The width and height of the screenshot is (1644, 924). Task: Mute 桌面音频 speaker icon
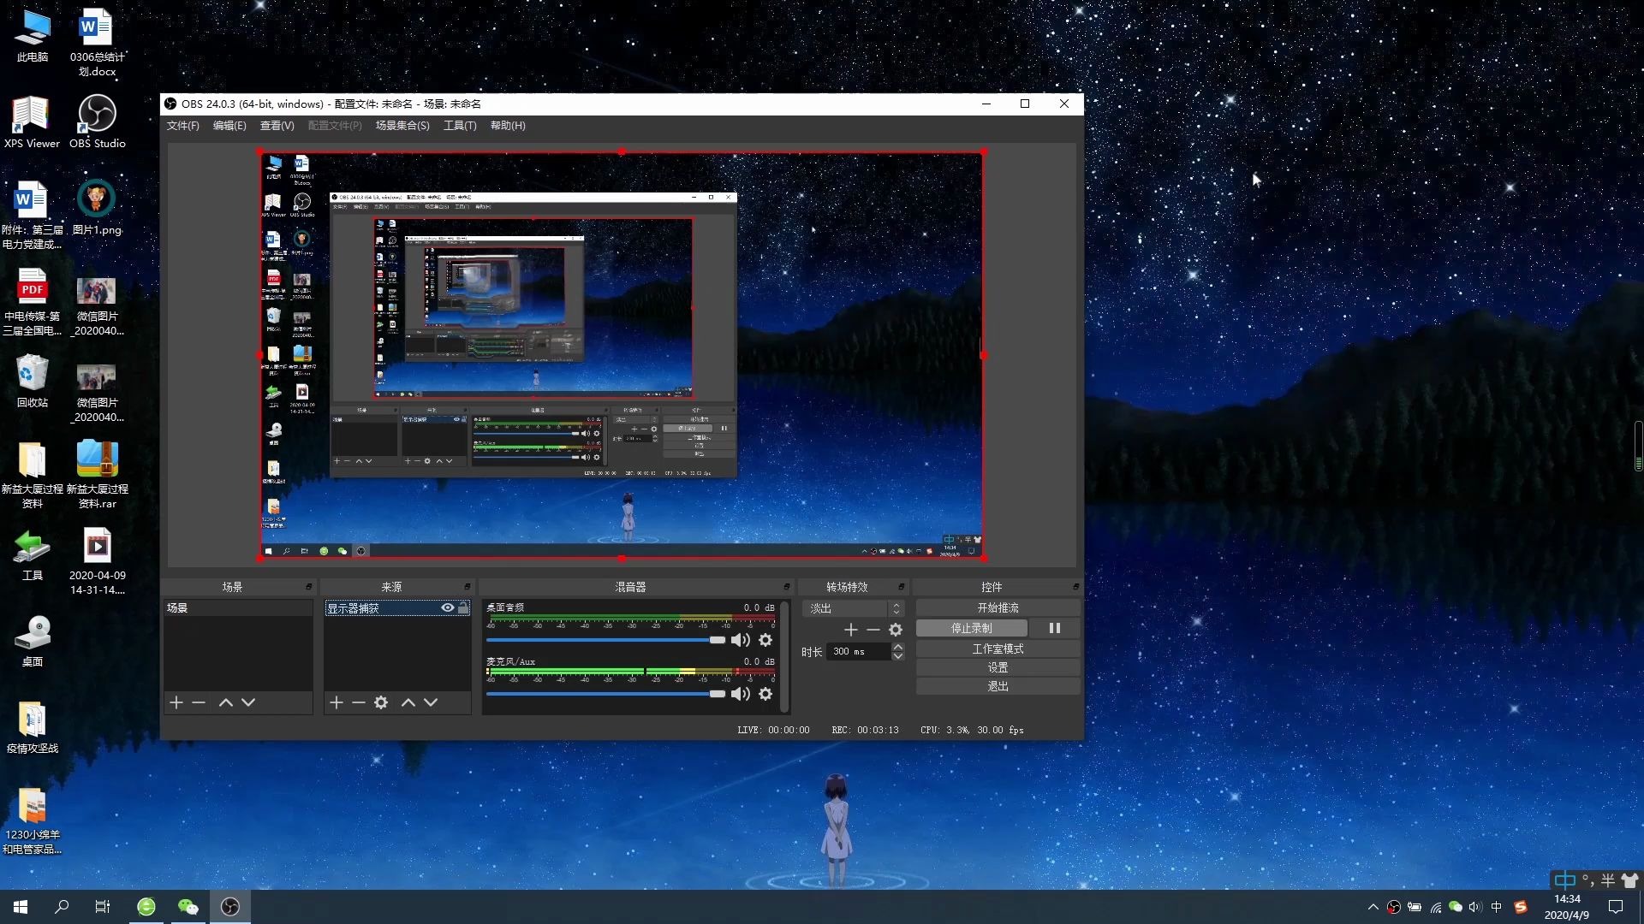point(741,640)
